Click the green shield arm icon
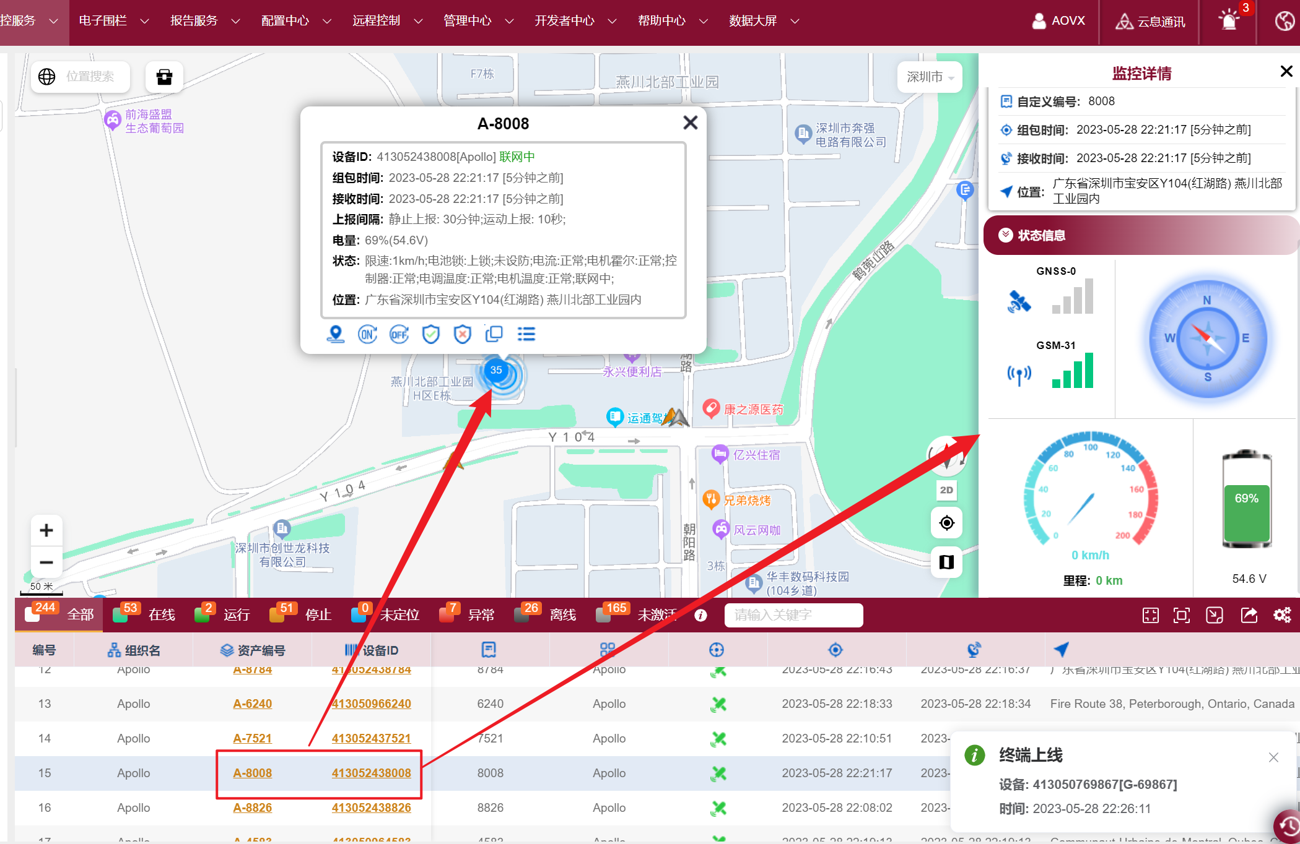 click(430, 335)
